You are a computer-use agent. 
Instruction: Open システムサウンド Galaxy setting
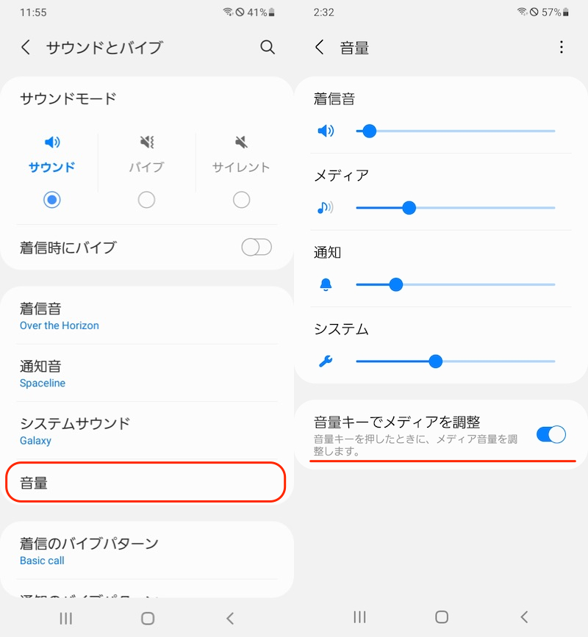[147, 431]
